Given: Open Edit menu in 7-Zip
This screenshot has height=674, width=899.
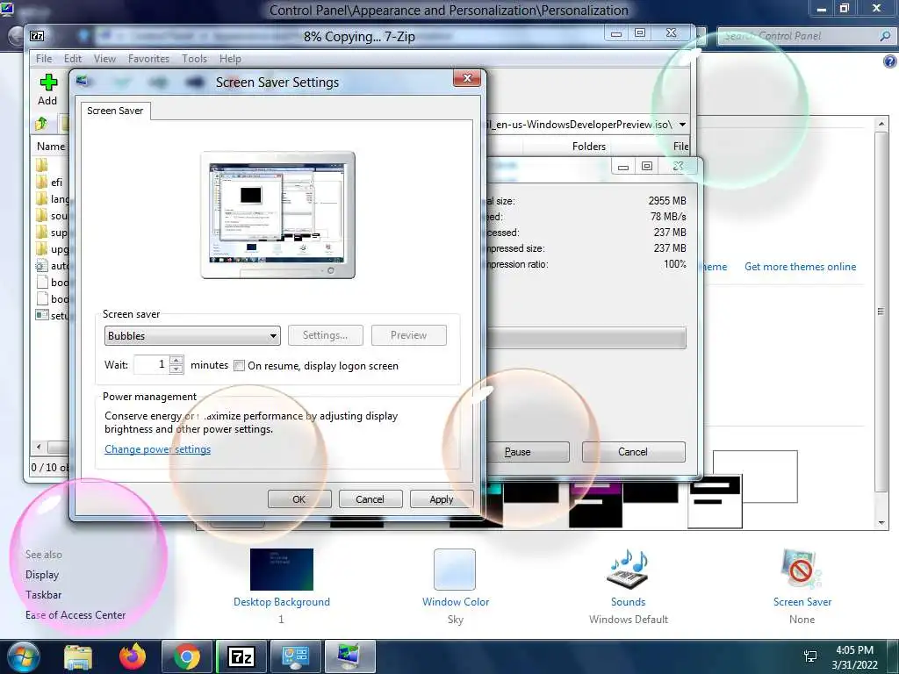Looking at the screenshot, I should coord(72,59).
